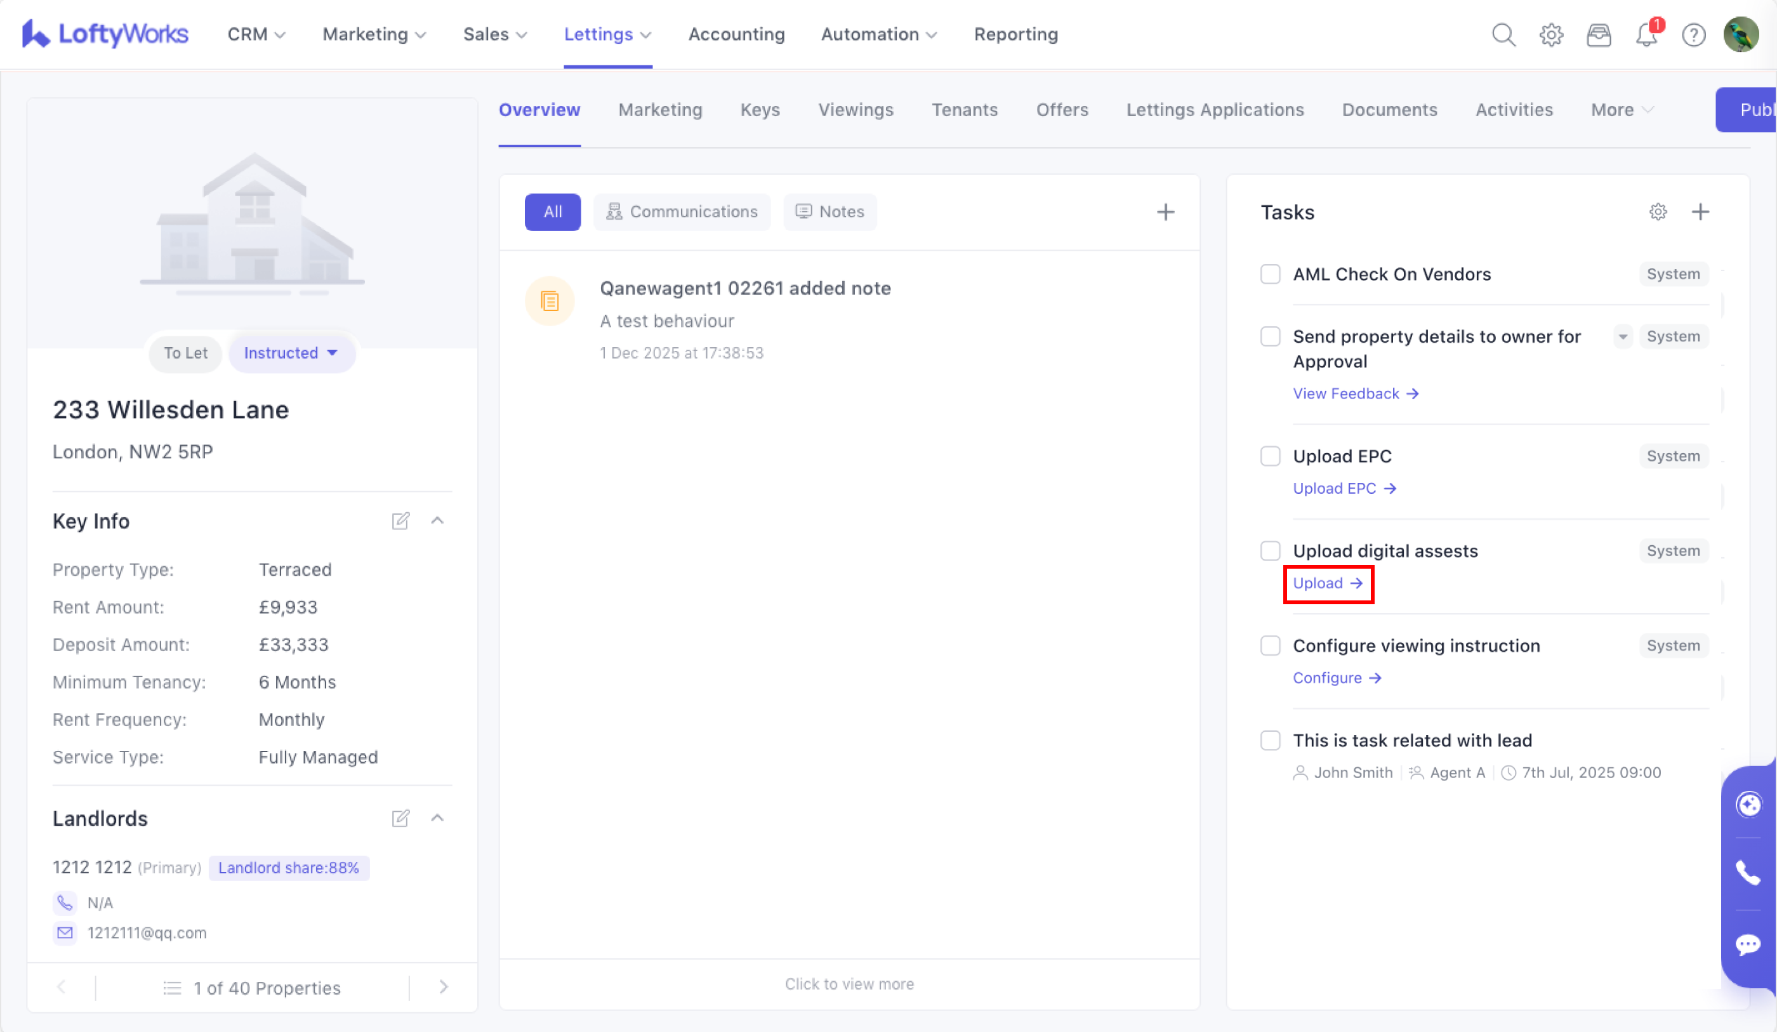Add a new task with plus icon

(1700, 211)
